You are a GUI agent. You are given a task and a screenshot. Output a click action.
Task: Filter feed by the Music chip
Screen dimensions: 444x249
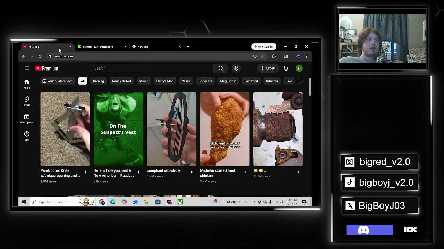tap(144, 81)
